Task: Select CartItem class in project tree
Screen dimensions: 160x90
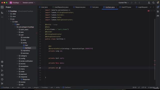Action: [28, 48]
